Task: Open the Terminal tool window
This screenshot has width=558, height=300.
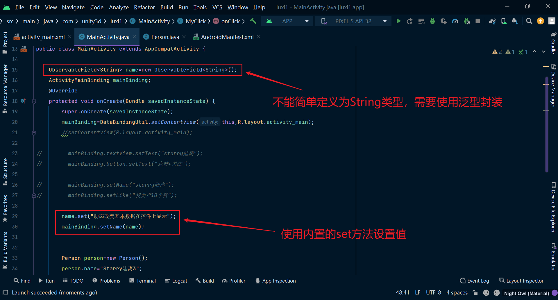Action: pos(143,281)
